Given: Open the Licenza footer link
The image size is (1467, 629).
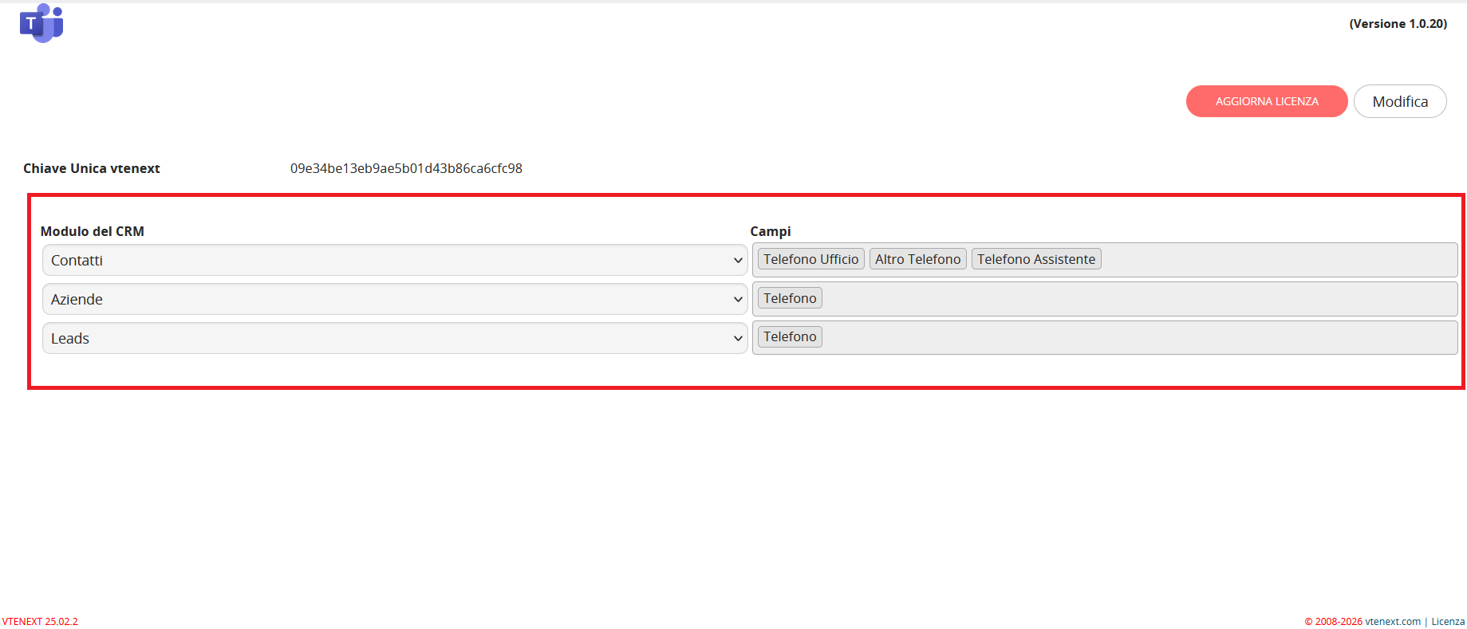Looking at the screenshot, I should click(x=1448, y=621).
